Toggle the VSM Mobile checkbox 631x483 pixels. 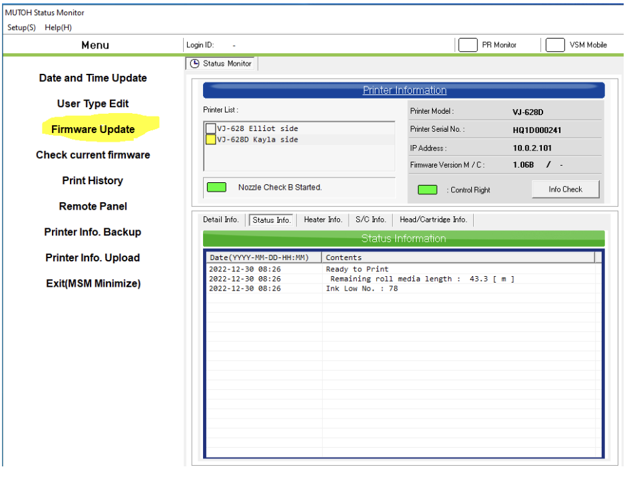tap(555, 45)
